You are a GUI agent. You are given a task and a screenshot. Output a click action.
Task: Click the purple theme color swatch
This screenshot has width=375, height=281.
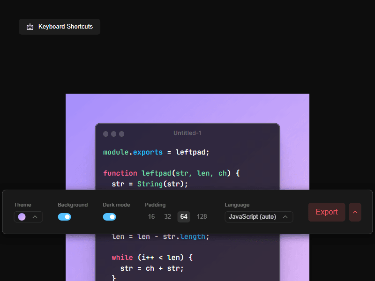click(22, 217)
